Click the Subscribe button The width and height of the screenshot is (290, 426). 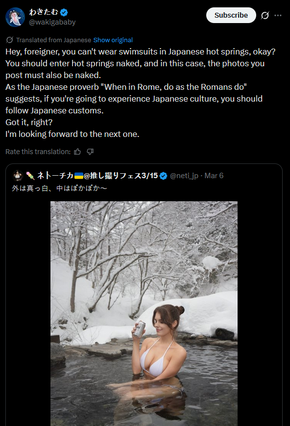pyautogui.click(x=231, y=15)
